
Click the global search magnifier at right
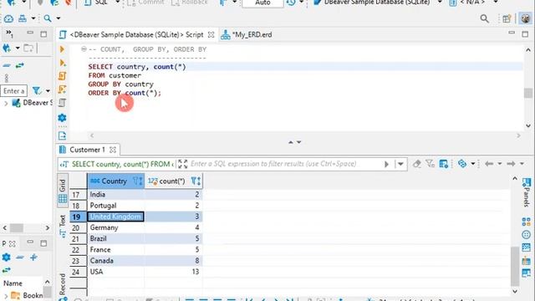(x=484, y=18)
